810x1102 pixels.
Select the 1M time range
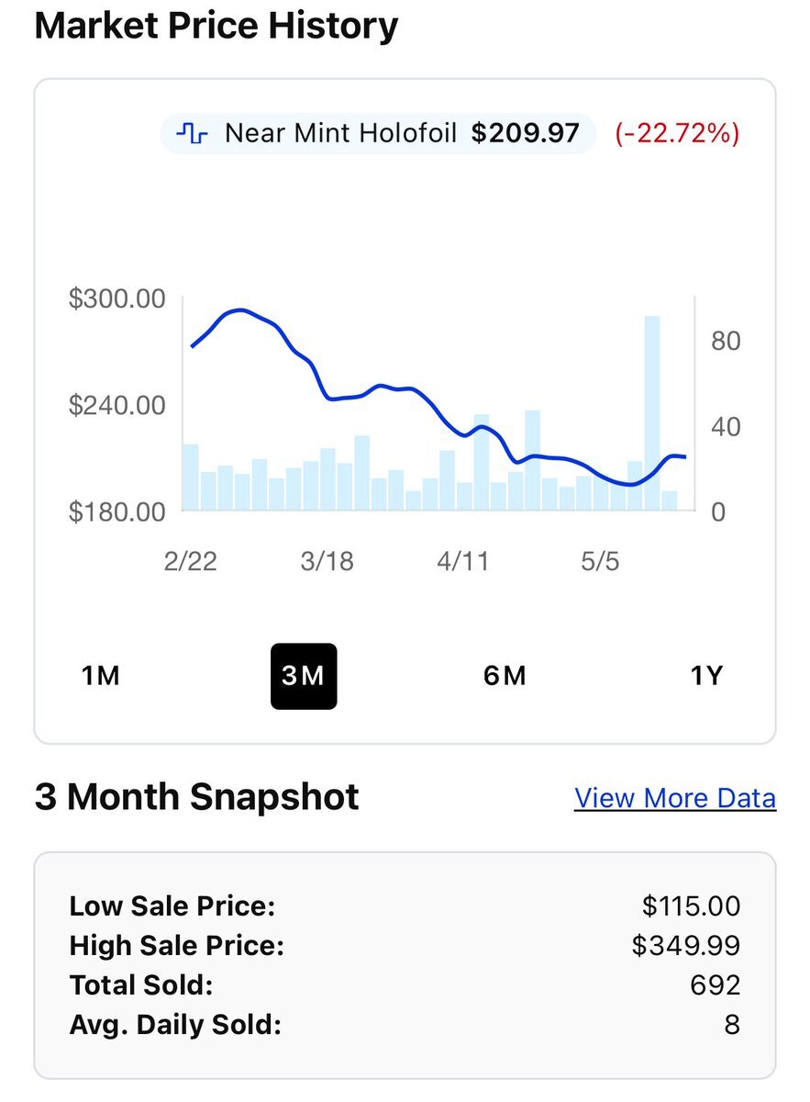tap(101, 677)
